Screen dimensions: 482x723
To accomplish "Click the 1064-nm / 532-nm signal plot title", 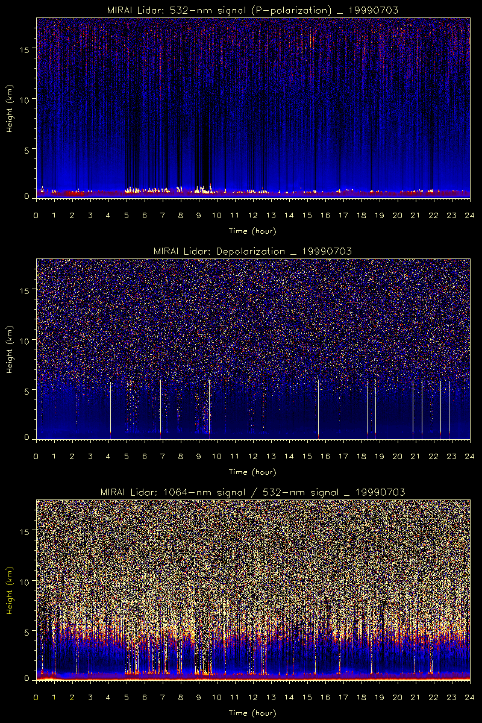I will (x=252, y=492).
